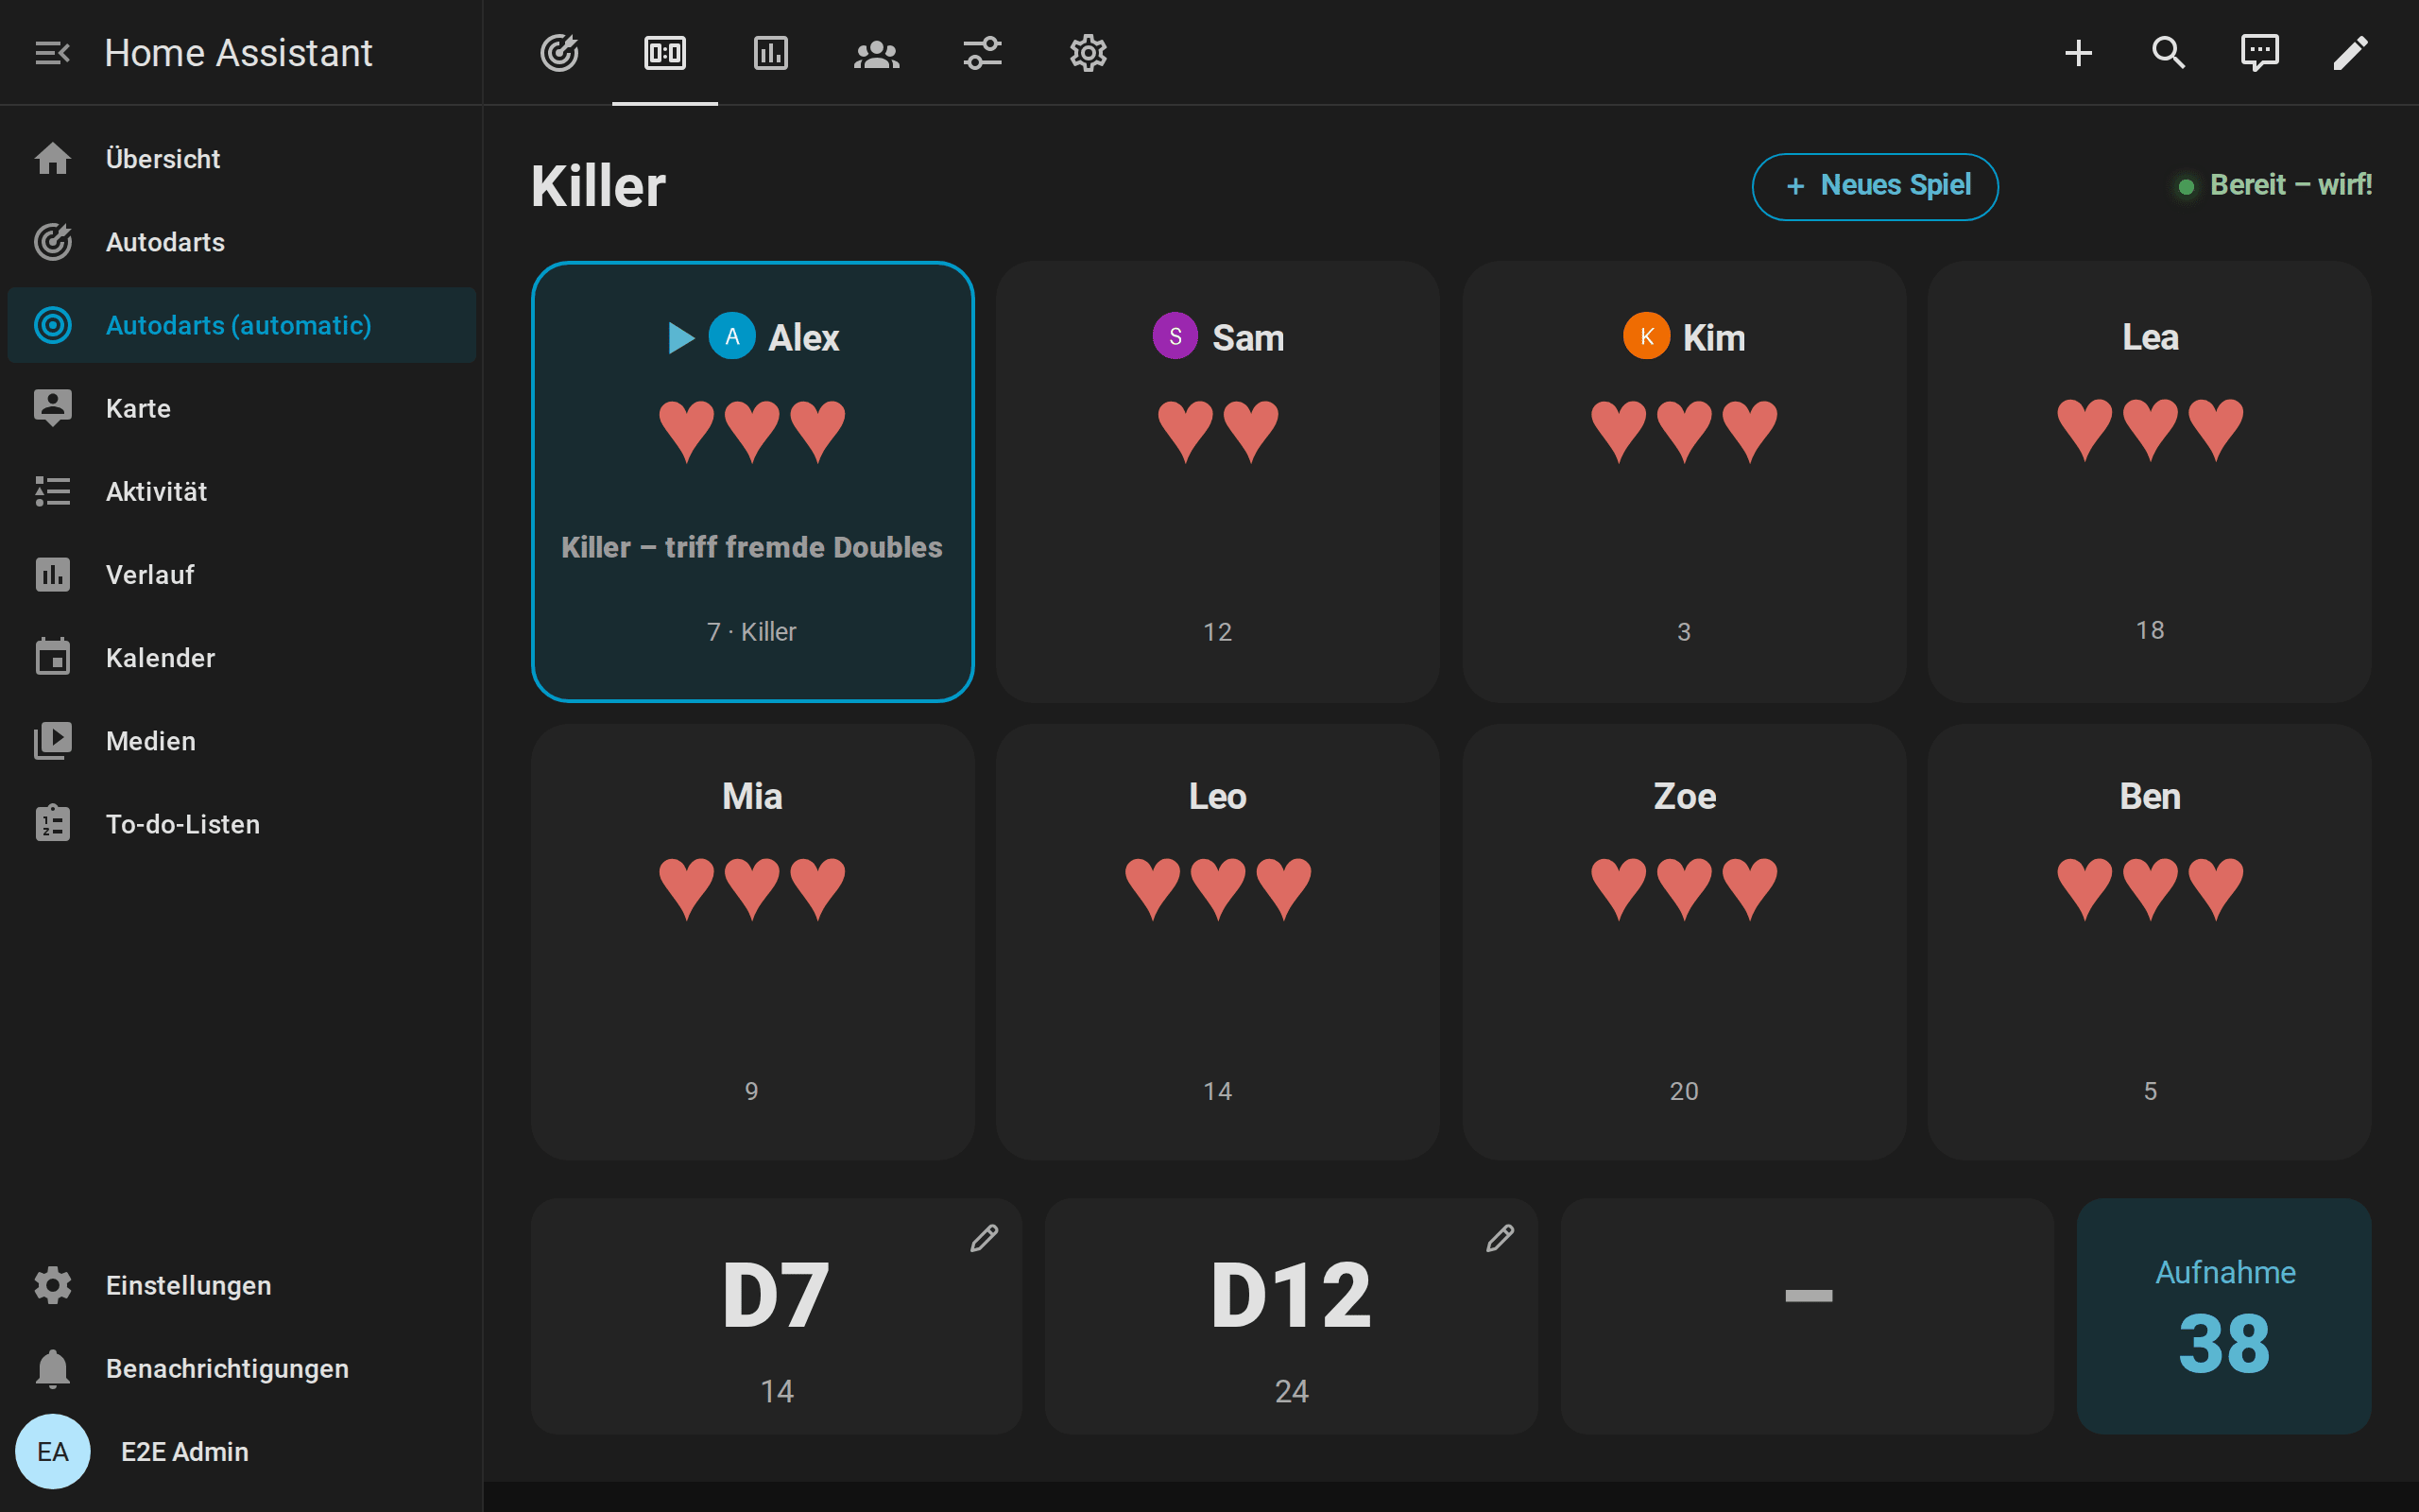Open the statistics chart tab
The image size is (2419, 1512).
771,53
